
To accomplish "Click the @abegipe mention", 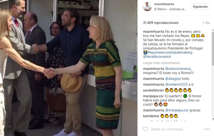I will [x=173, y=79].
